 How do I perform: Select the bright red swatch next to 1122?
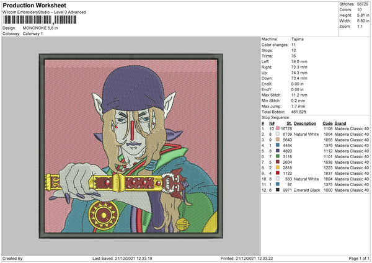278,173
